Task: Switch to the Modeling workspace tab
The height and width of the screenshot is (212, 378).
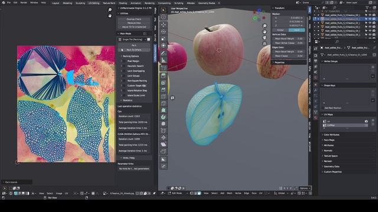Action: pyautogui.click(x=67, y=3)
